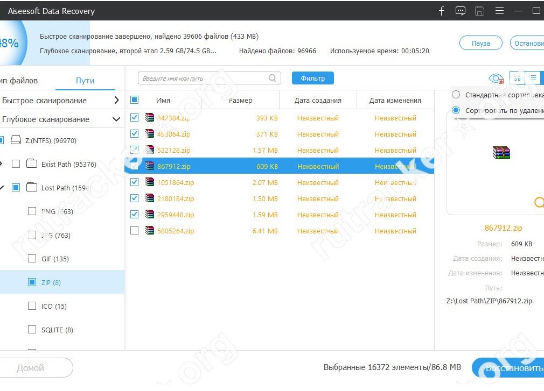544x391 pixels.
Task: Select the file name 522128.zip
Action: [x=173, y=150]
